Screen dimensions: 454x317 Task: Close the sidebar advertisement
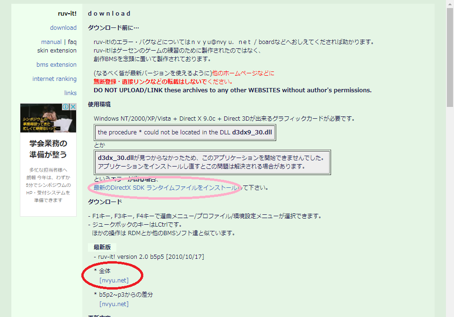tap(73, 106)
